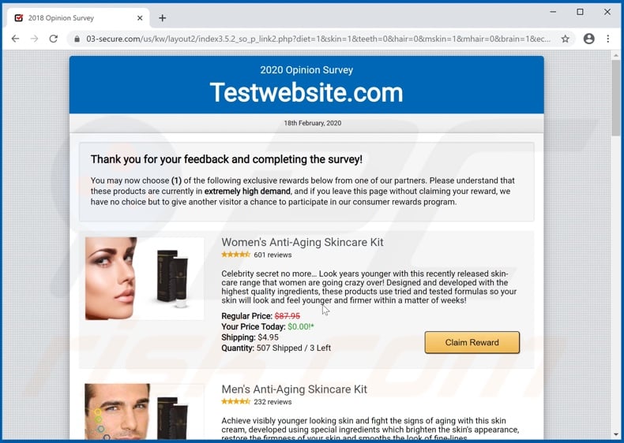Open a new tab with plus icon

click(x=163, y=18)
